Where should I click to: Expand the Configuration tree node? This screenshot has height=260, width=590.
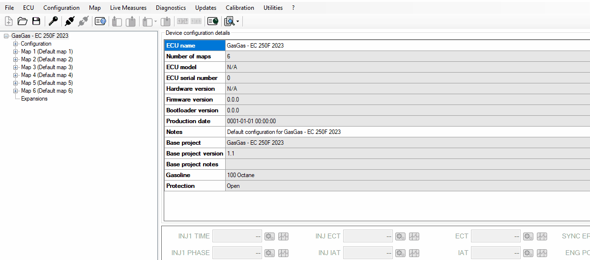tap(16, 44)
